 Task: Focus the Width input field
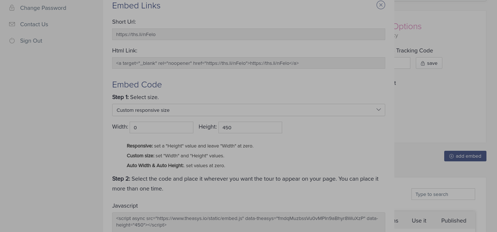161,127
